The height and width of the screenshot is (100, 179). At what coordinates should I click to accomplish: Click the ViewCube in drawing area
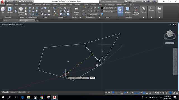tap(170, 34)
